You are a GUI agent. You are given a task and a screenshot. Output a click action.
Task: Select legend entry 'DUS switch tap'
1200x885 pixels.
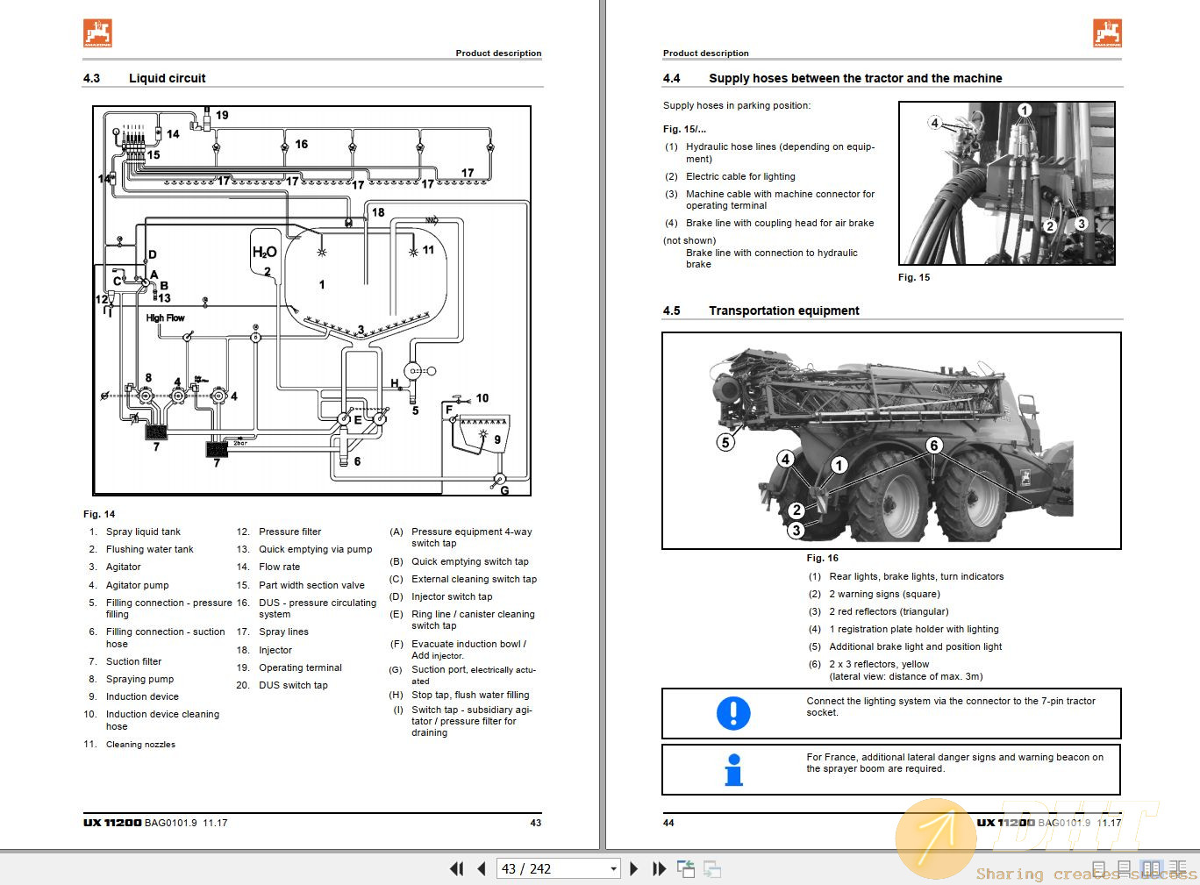click(294, 685)
